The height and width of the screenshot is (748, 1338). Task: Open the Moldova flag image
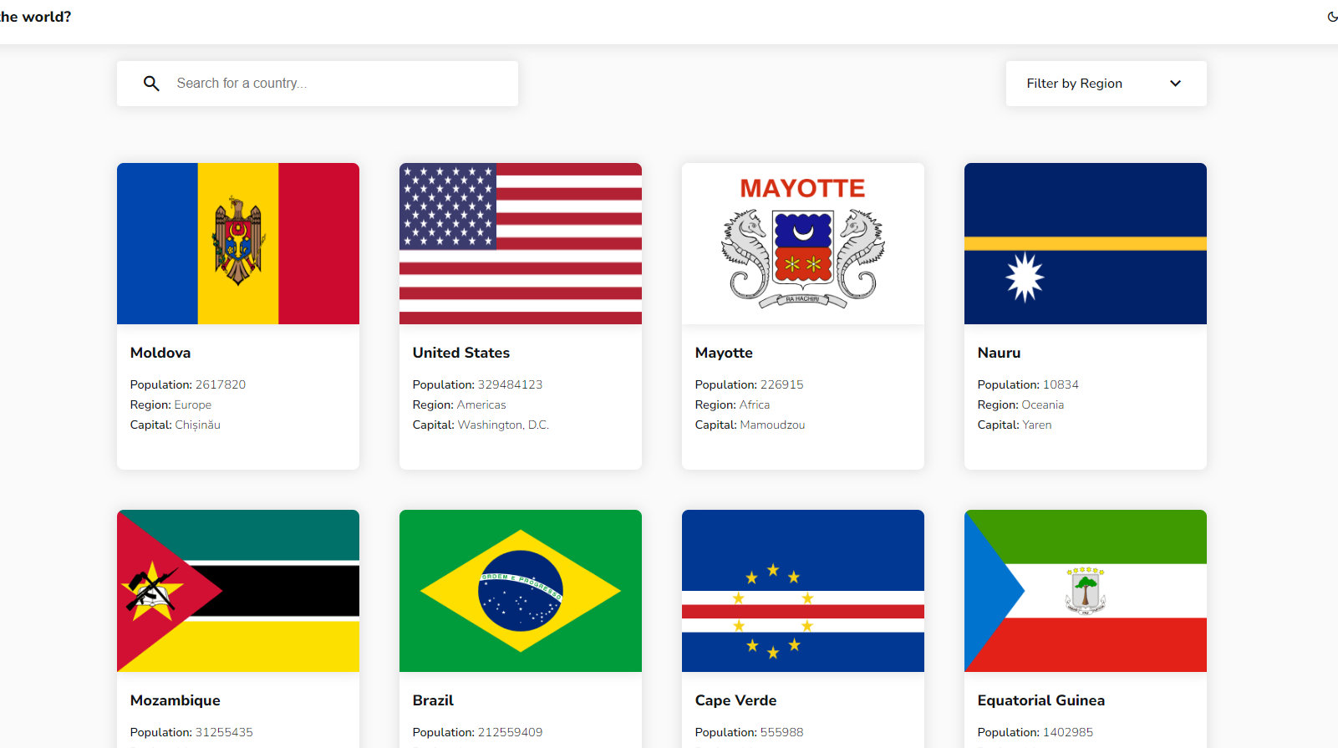click(x=238, y=243)
